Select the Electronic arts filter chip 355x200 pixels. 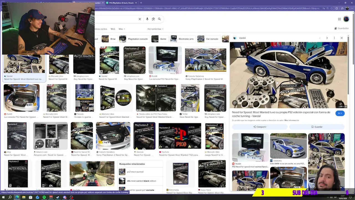182,39
